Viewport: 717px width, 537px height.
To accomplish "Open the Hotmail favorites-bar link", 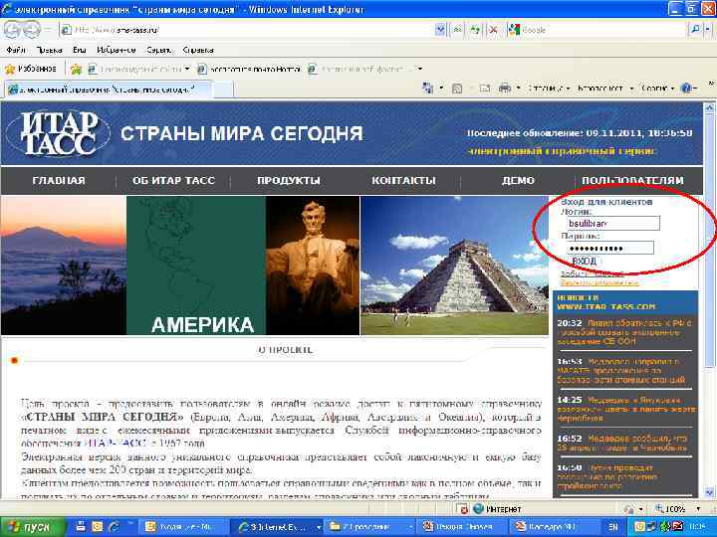I will coord(249,69).
